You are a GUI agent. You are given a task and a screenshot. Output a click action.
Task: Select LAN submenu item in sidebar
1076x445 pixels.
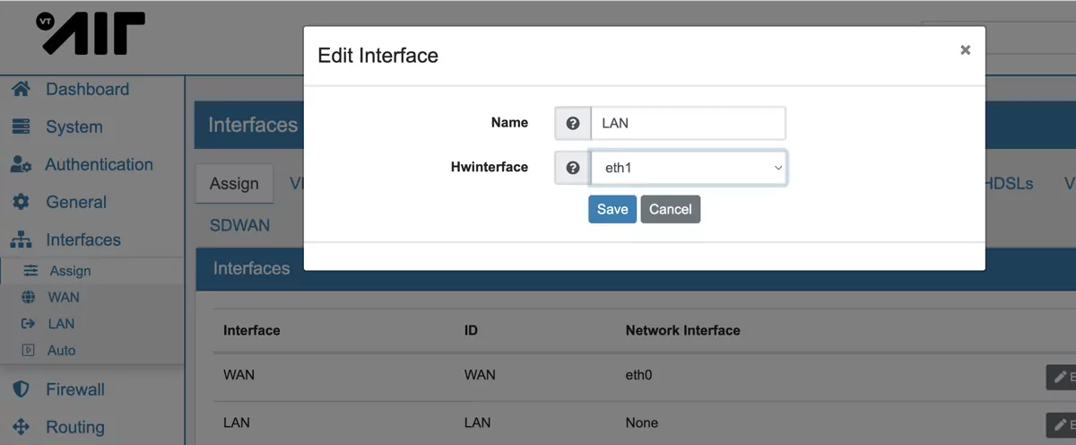(x=61, y=323)
